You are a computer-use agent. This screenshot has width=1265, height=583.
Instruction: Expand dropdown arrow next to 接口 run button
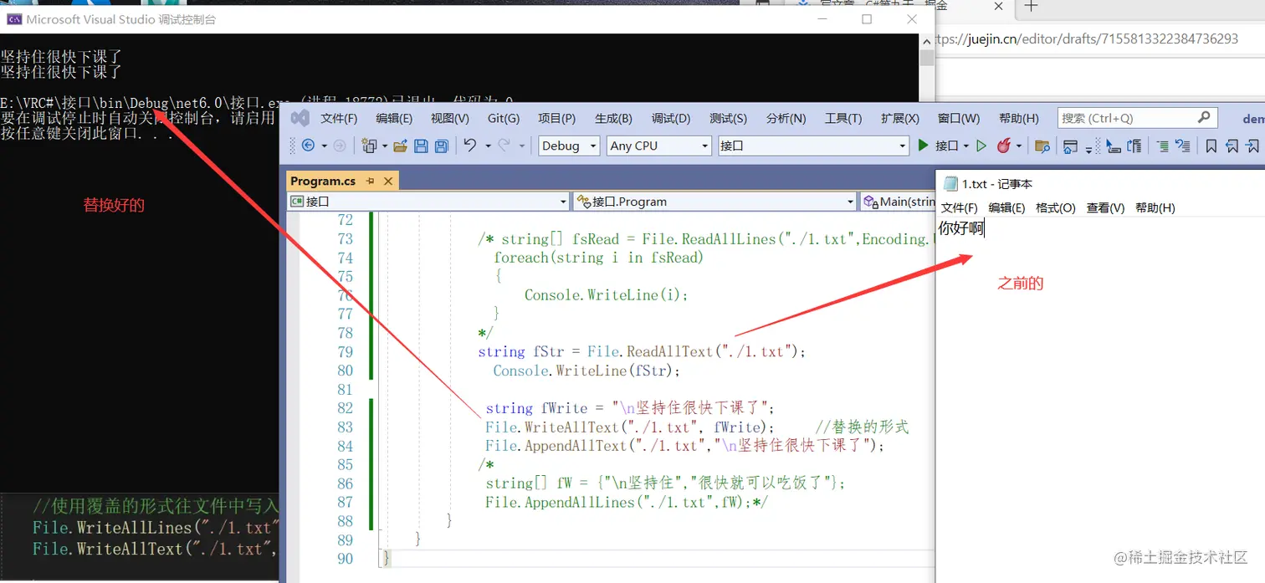click(966, 146)
